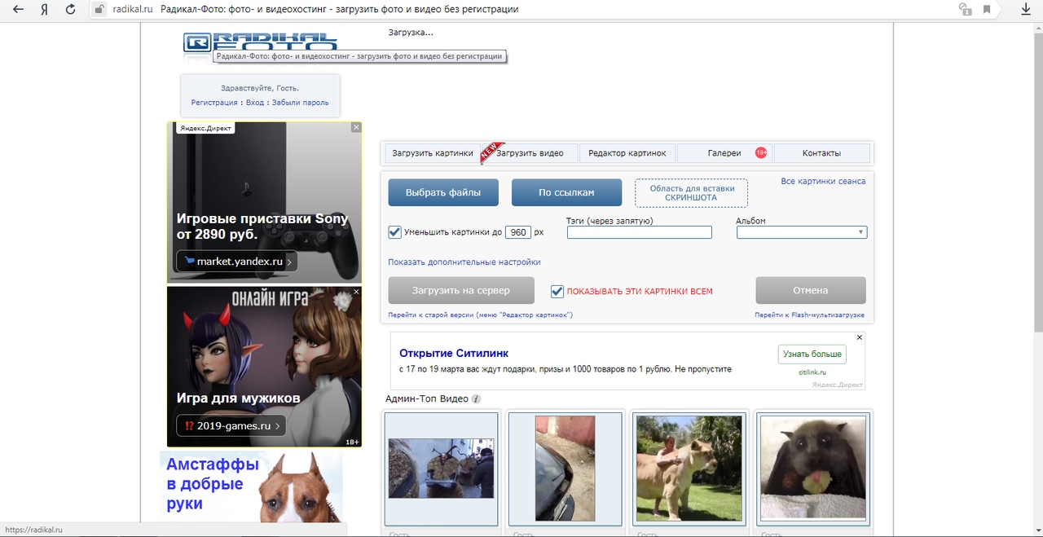Expand Показать дополнительные настройки
This screenshot has height=537, width=1043.
coord(464,262)
